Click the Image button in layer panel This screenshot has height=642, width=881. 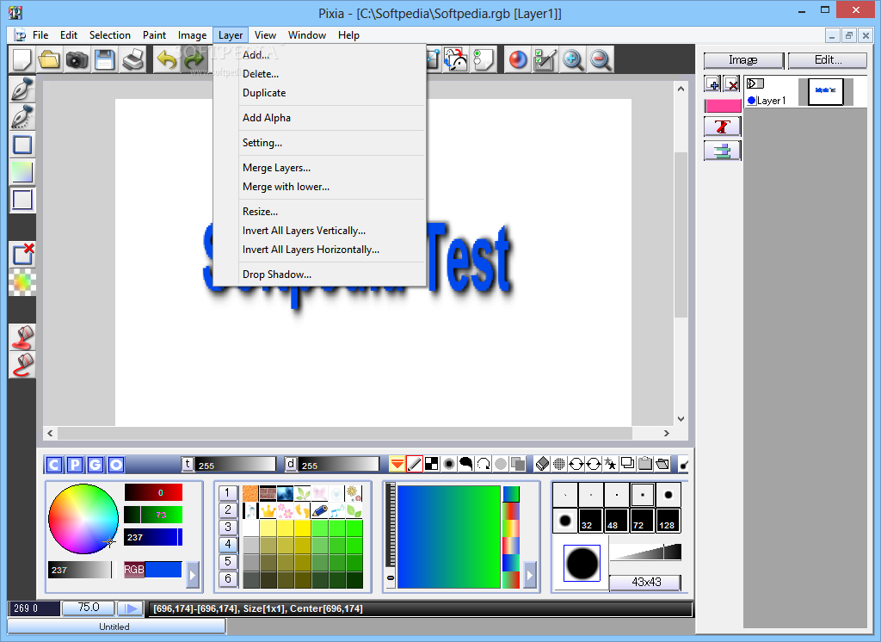click(743, 60)
